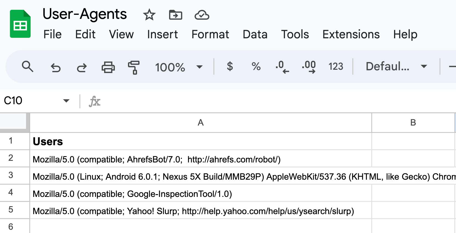Activate the paint format tool
The width and height of the screenshot is (456, 233).
pyautogui.click(x=134, y=67)
